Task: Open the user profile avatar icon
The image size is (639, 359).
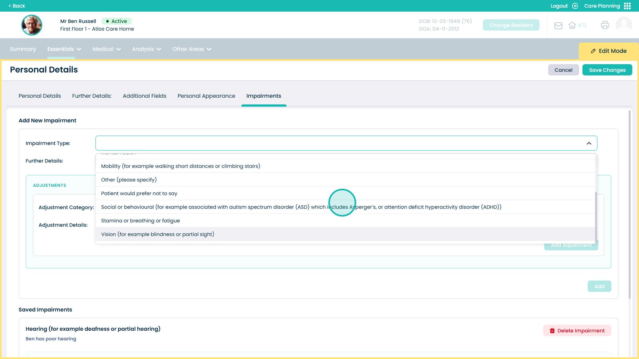Action: click(624, 25)
